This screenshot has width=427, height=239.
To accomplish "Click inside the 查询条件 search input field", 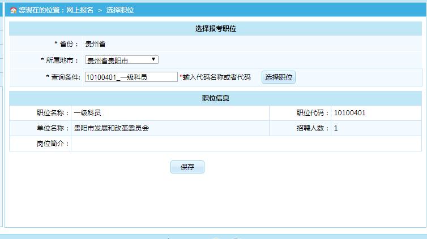I will [131, 77].
